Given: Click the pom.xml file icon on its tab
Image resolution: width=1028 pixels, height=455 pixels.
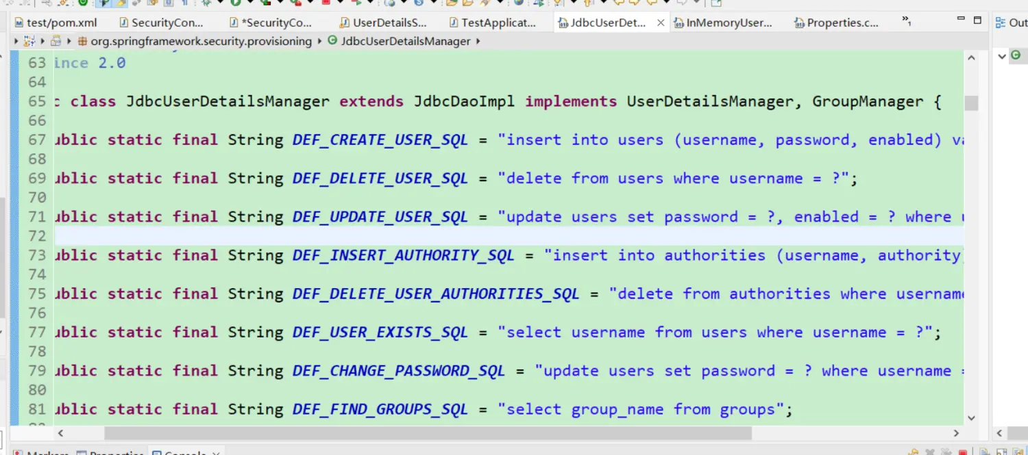Looking at the screenshot, I should 19,23.
